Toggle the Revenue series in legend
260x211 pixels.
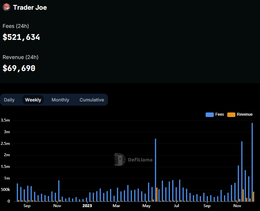pos(240,114)
